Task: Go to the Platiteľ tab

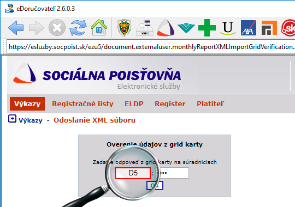Action: (x=210, y=104)
